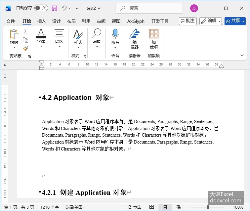Open the 编辑 find magnifier group
Image resolution: width=250 pixels, height=211 pixels.
[x=97, y=38]
